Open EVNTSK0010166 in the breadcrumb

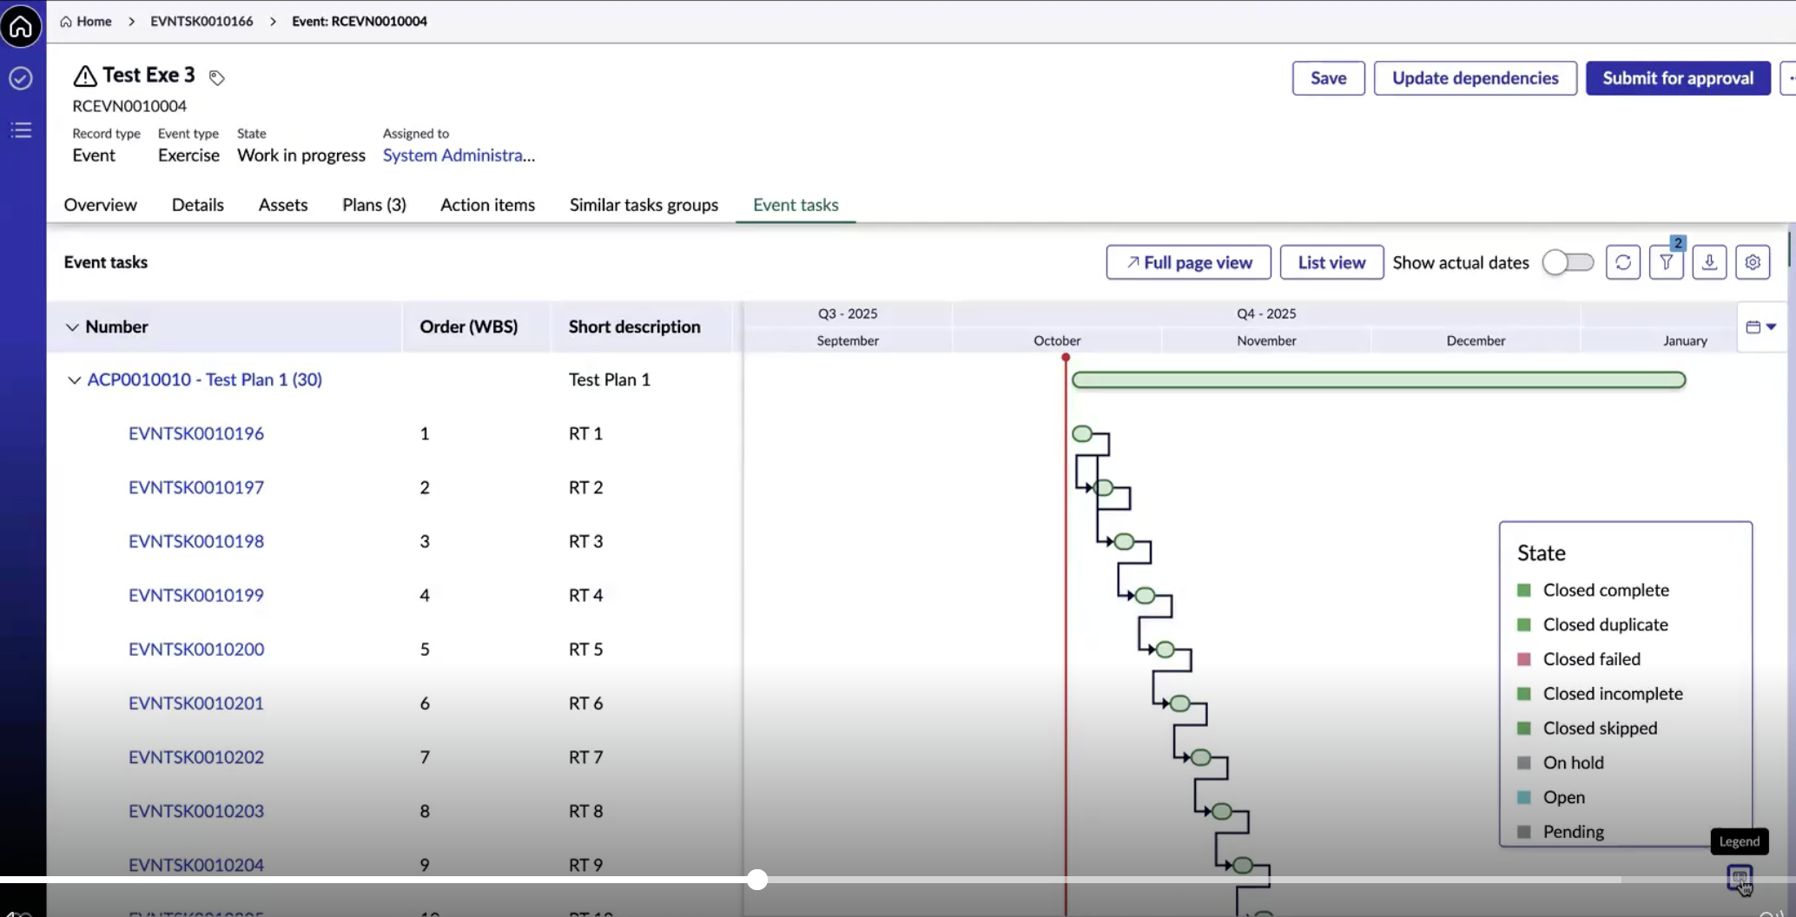coord(201,21)
